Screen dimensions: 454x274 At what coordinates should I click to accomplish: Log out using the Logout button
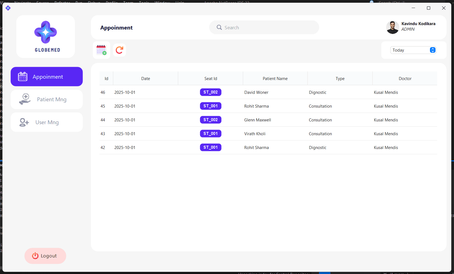[x=45, y=256]
